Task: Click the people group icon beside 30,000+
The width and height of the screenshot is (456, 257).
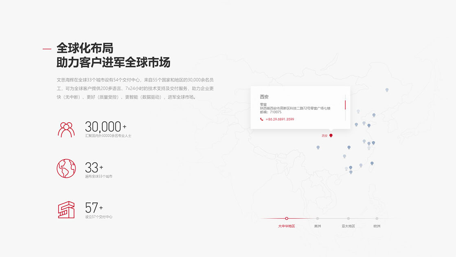Action: [66, 129]
